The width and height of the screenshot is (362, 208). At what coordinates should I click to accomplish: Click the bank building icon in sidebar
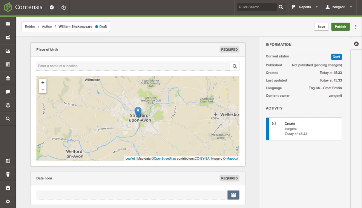[x=8, y=78]
